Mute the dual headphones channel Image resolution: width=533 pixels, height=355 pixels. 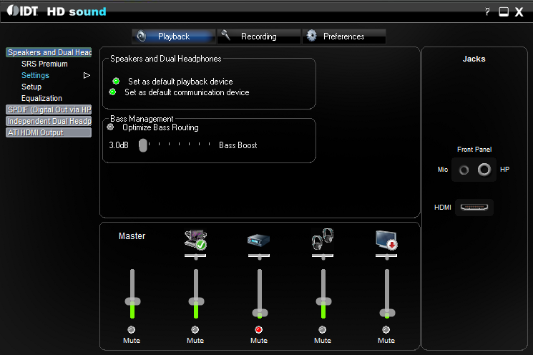(x=322, y=329)
